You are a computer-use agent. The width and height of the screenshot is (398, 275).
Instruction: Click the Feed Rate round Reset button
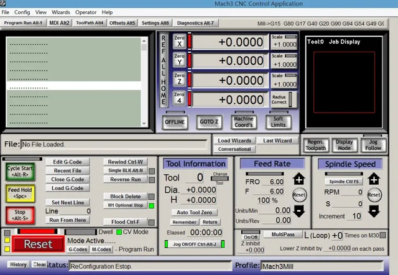pyautogui.click(x=299, y=195)
